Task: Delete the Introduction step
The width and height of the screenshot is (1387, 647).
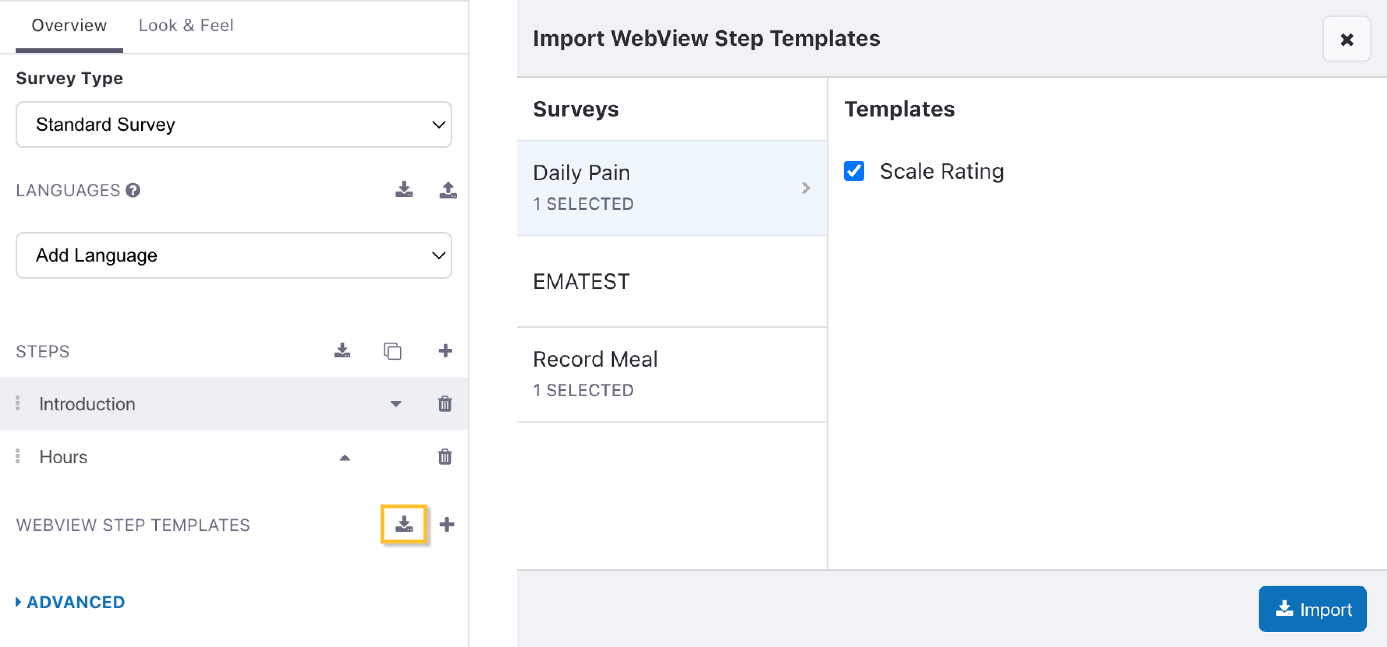Action: 445,404
